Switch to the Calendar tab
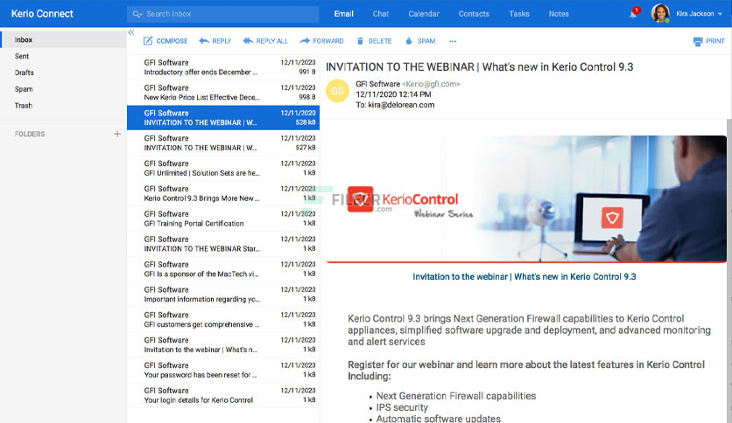732x423 pixels. tap(424, 14)
